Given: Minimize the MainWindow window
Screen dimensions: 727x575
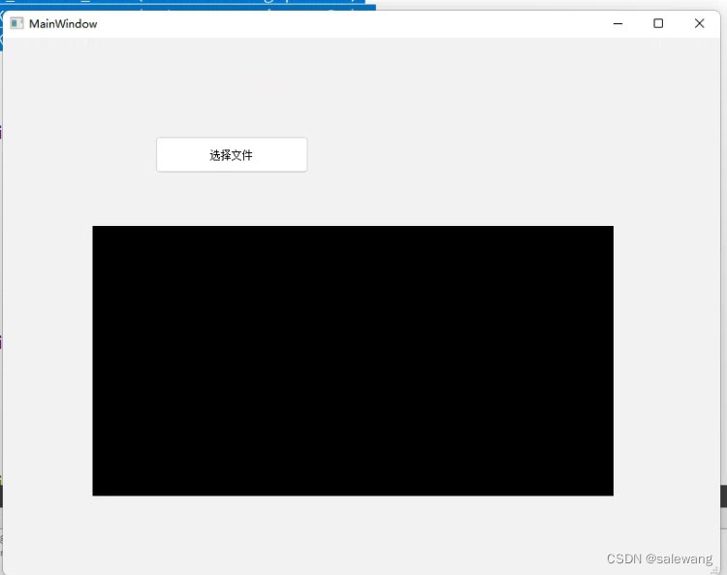Looking at the screenshot, I should coord(617,23).
